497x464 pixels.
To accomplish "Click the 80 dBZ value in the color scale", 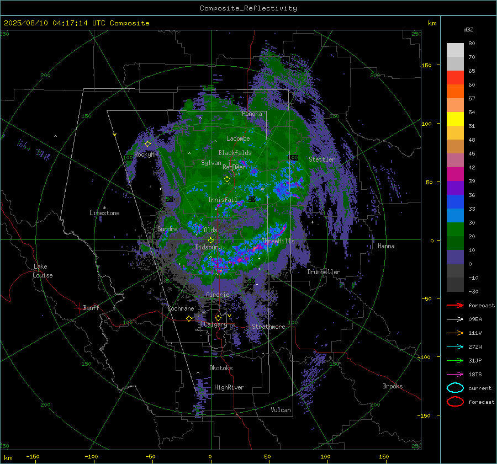I will coord(472,44).
